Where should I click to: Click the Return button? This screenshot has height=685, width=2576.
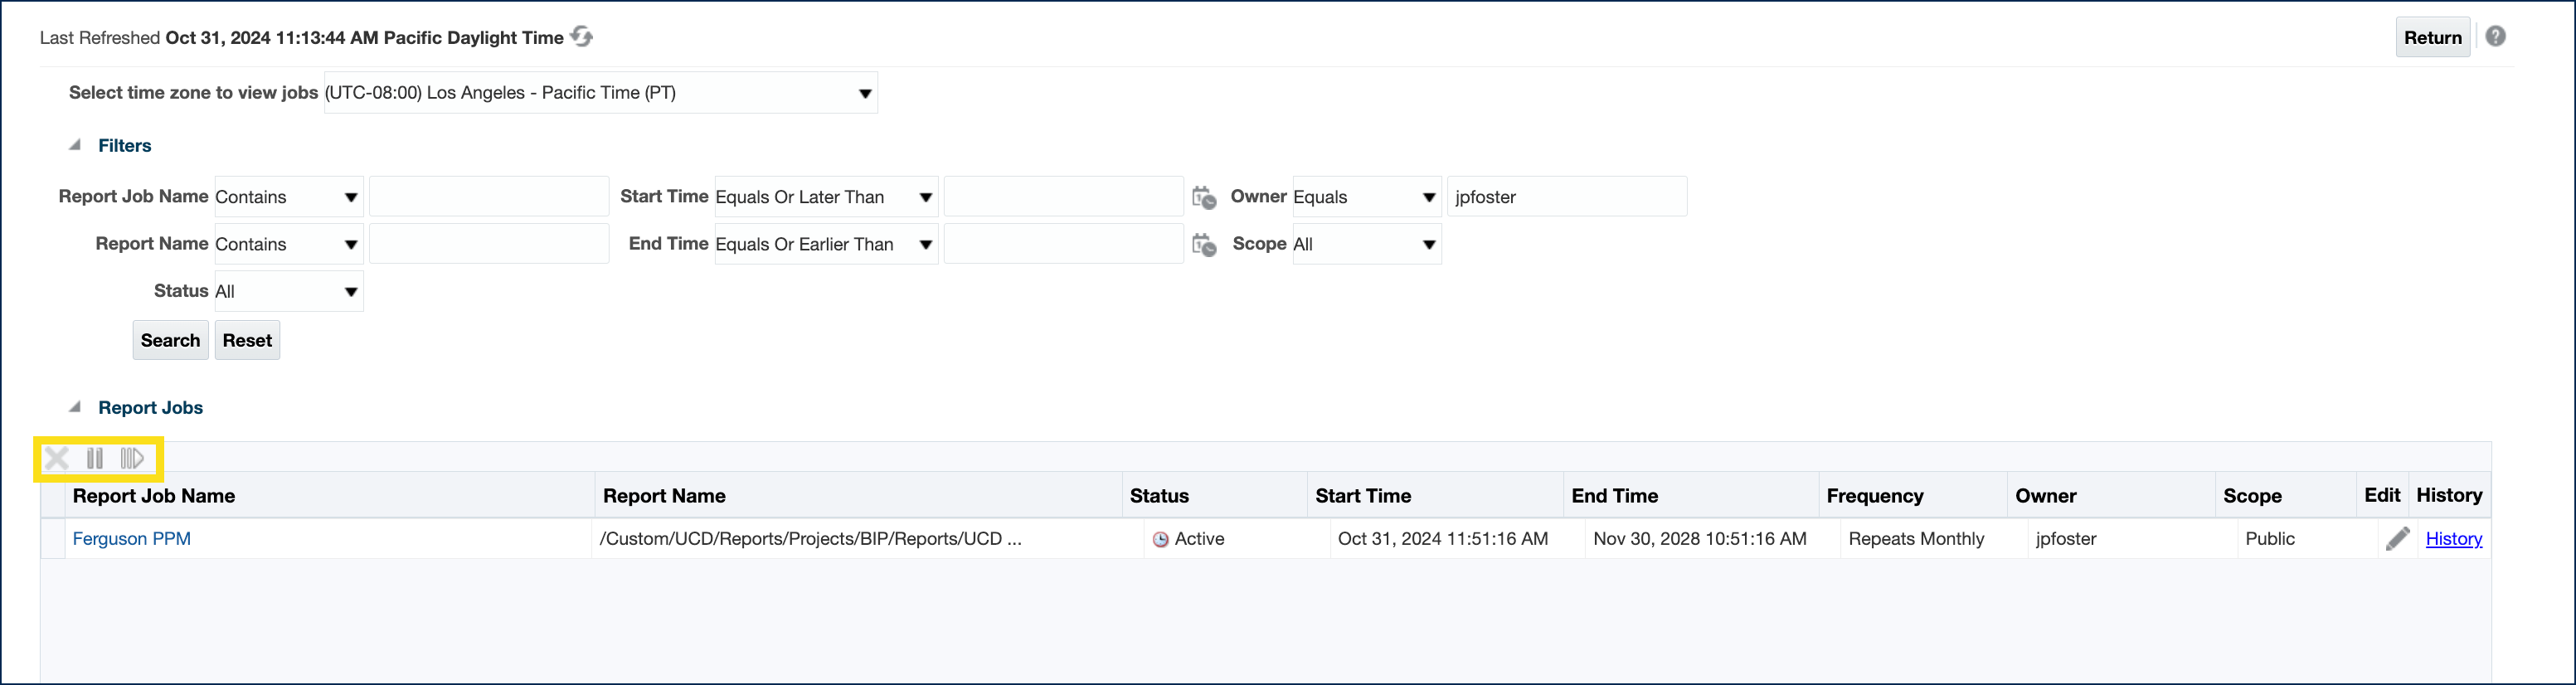click(x=2432, y=38)
